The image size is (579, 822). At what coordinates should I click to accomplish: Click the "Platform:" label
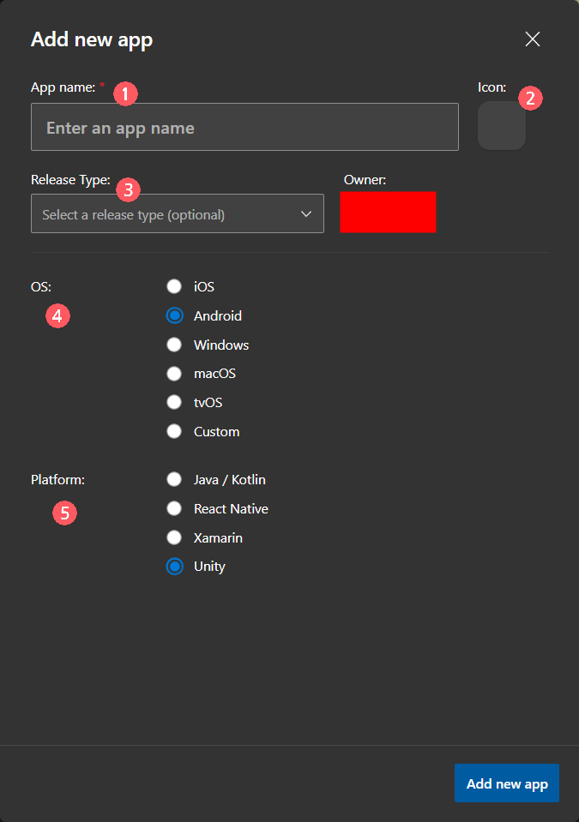point(57,480)
